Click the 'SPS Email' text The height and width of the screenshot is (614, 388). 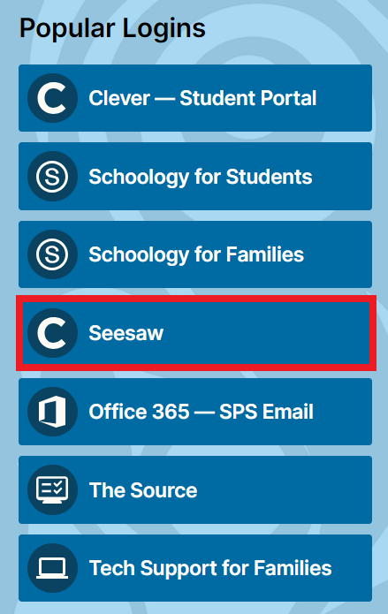point(267,412)
